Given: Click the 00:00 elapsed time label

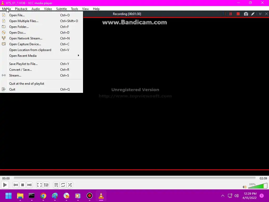Looking at the screenshot, I should 6,178.
